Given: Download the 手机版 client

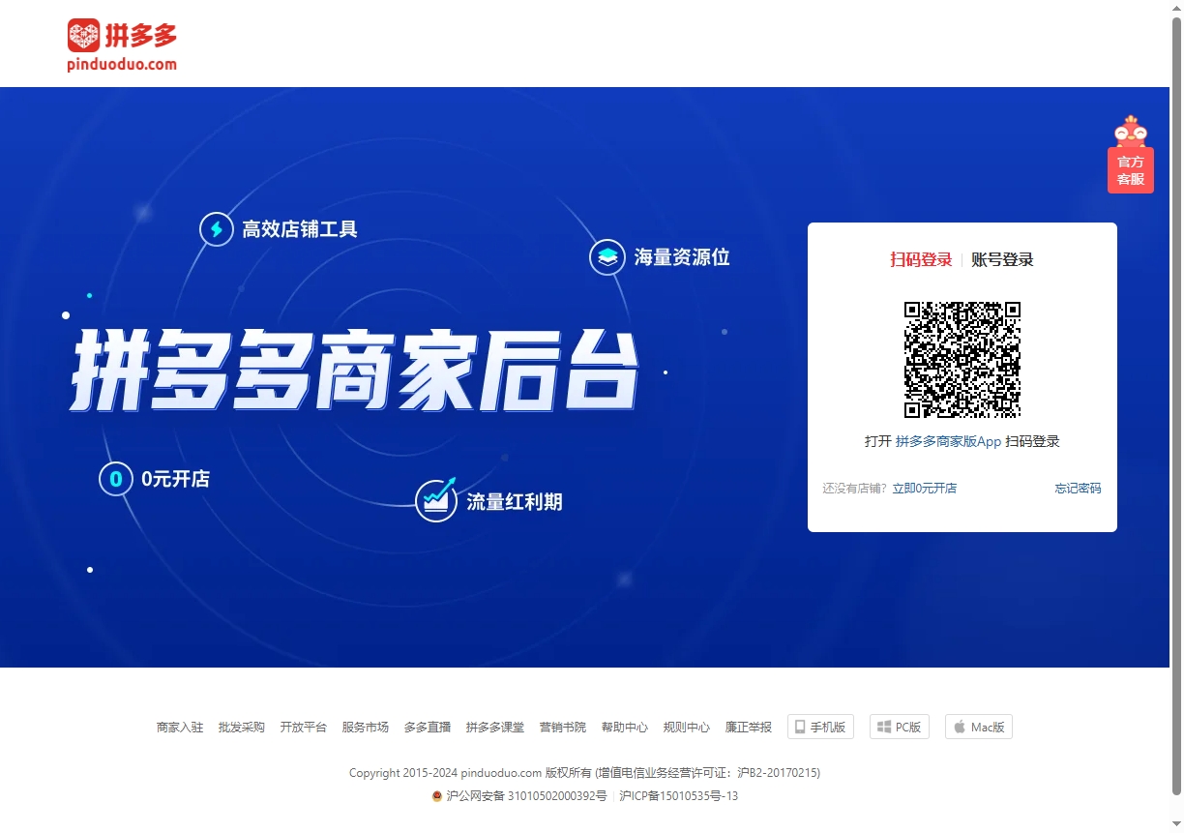Looking at the screenshot, I should tap(820, 727).
